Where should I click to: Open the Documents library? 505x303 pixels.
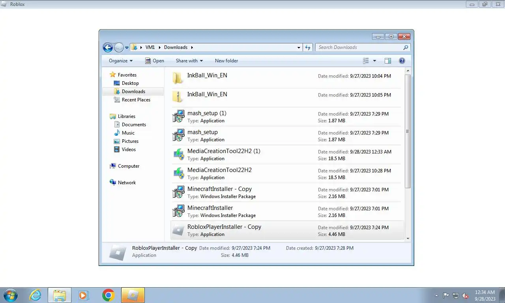134,125
